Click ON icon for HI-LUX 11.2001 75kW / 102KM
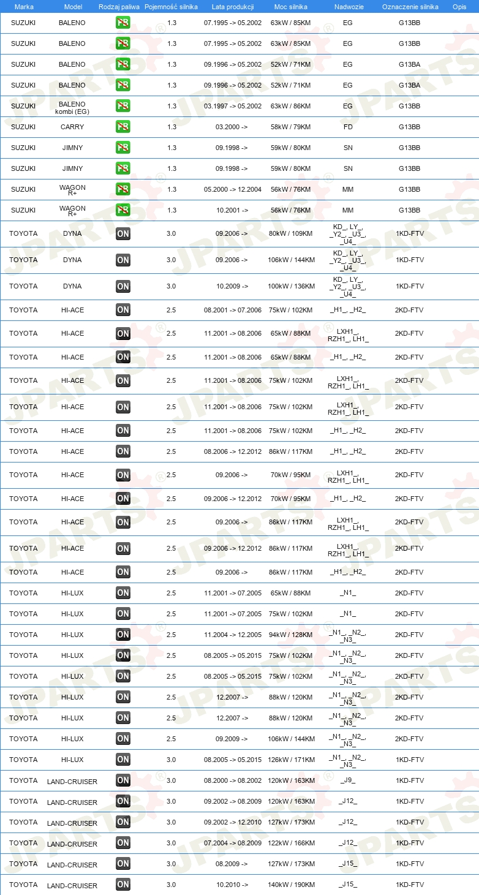 (123, 614)
